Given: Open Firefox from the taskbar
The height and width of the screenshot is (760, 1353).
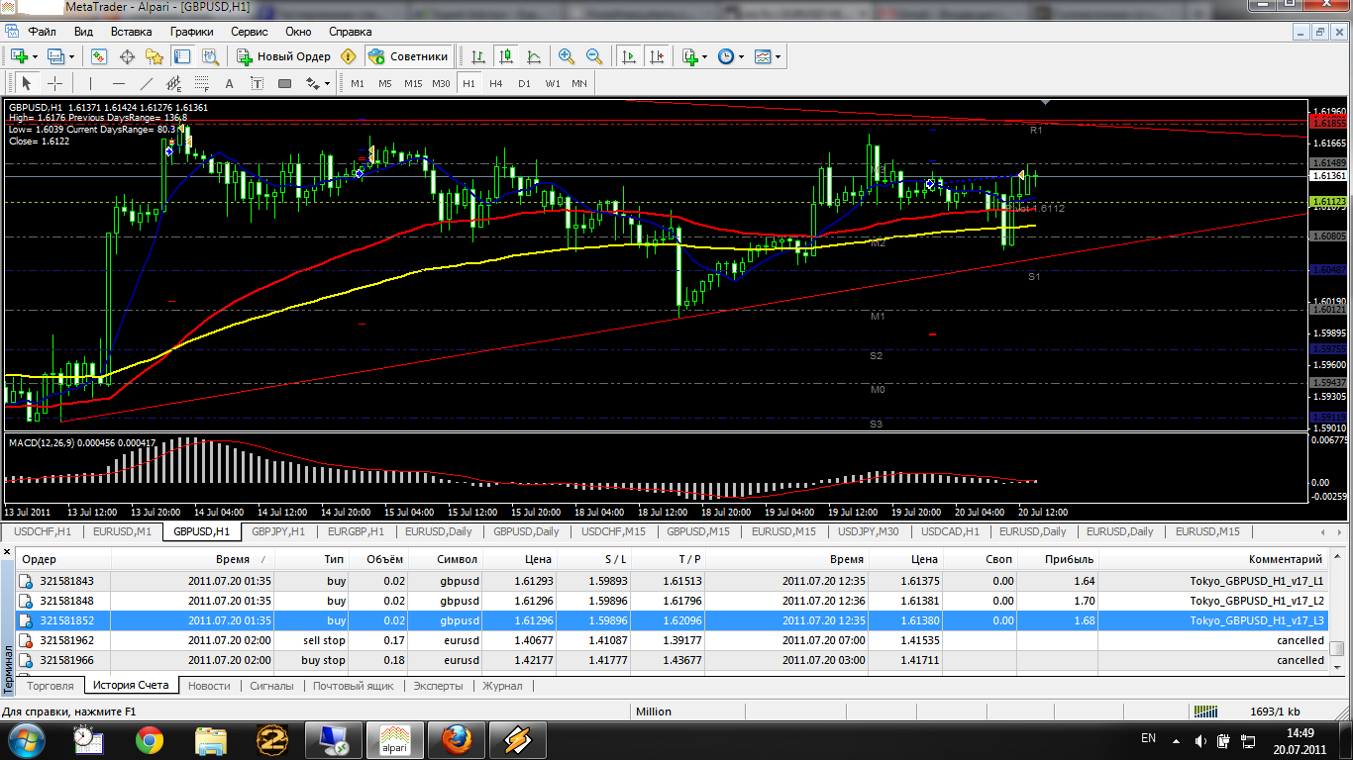Looking at the screenshot, I should [457, 739].
